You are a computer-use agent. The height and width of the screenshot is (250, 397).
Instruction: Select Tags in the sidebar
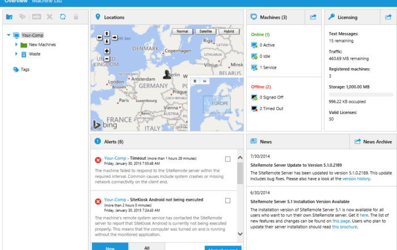[x=25, y=69]
